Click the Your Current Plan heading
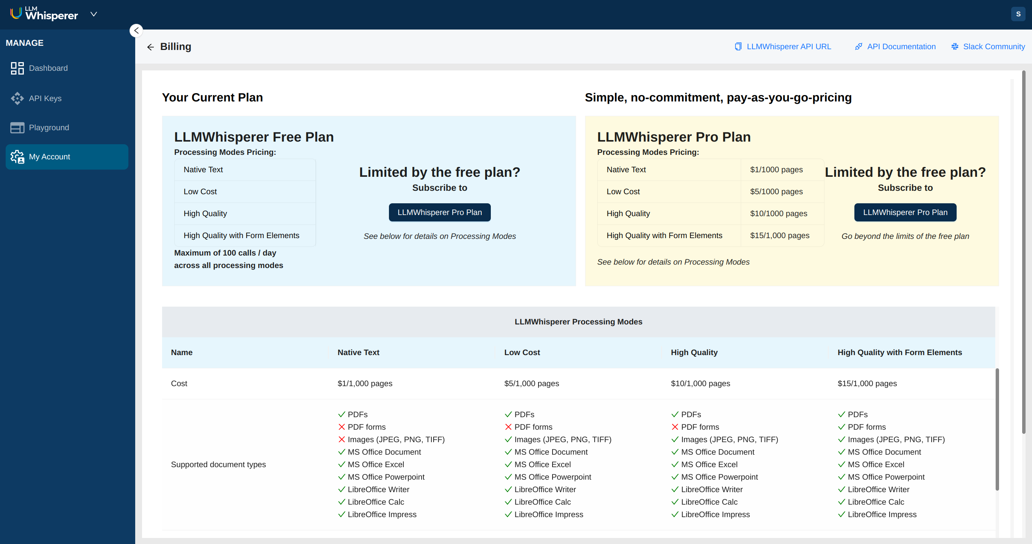The height and width of the screenshot is (544, 1032). coord(212,97)
